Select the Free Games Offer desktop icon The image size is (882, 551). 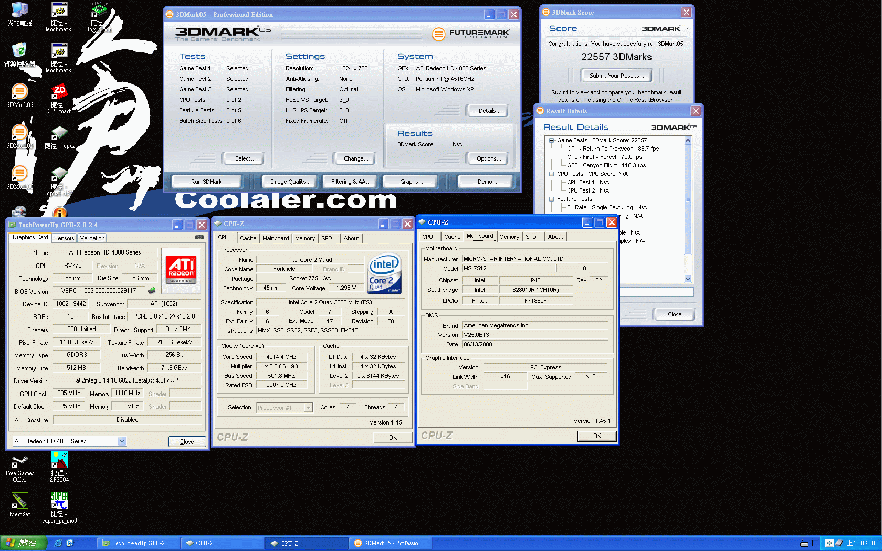pyautogui.click(x=19, y=468)
